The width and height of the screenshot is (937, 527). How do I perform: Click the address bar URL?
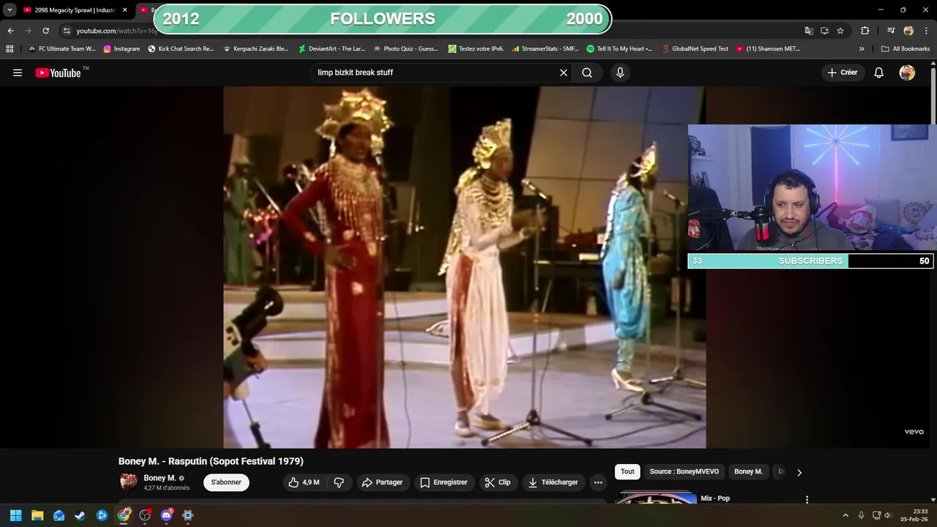[x=117, y=31]
